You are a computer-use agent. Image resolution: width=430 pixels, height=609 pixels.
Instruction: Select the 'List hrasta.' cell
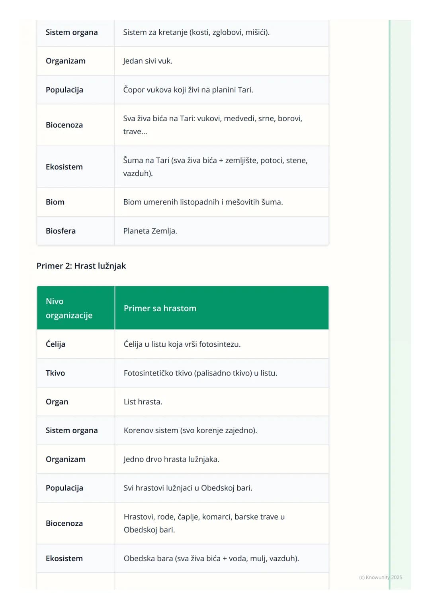[222, 402]
